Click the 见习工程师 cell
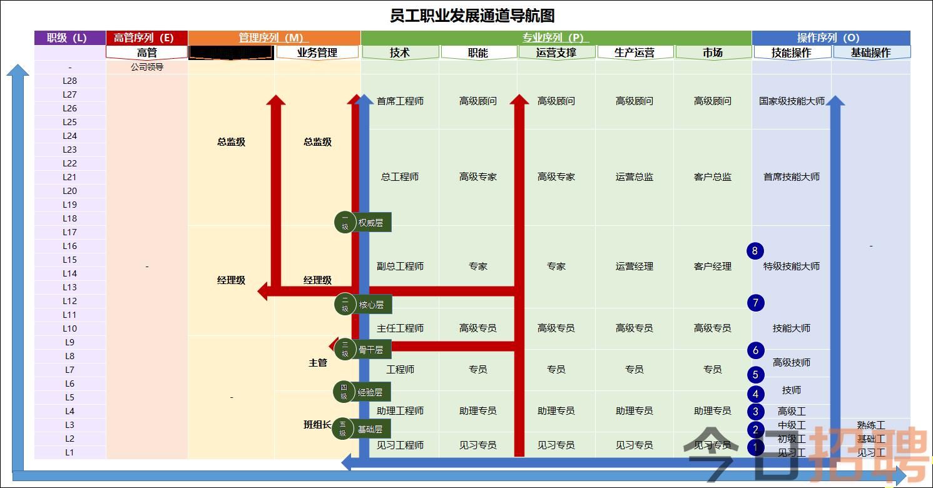933x488 pixels. coord(400,445)
